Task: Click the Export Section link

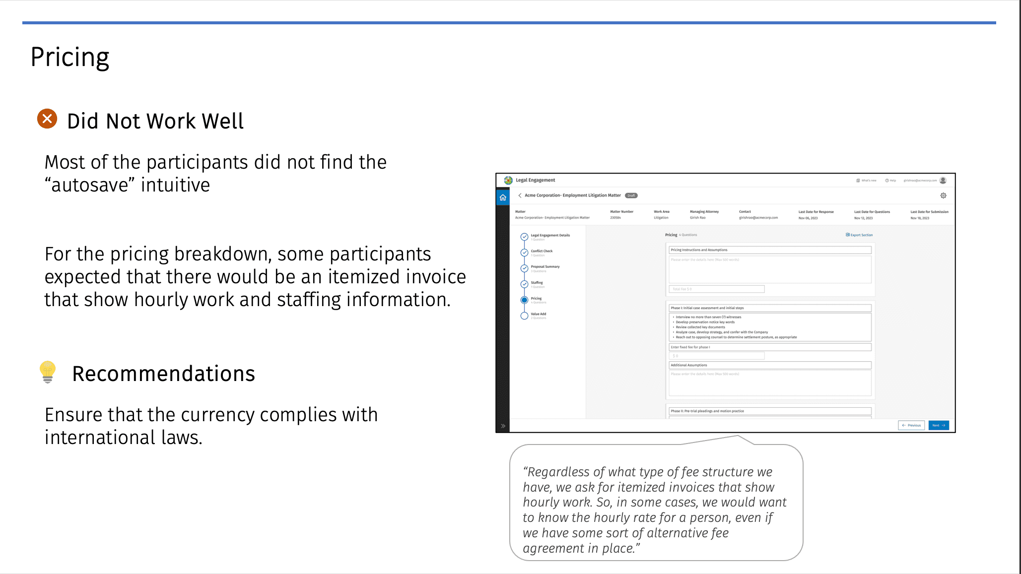Action: click(859, 235)
